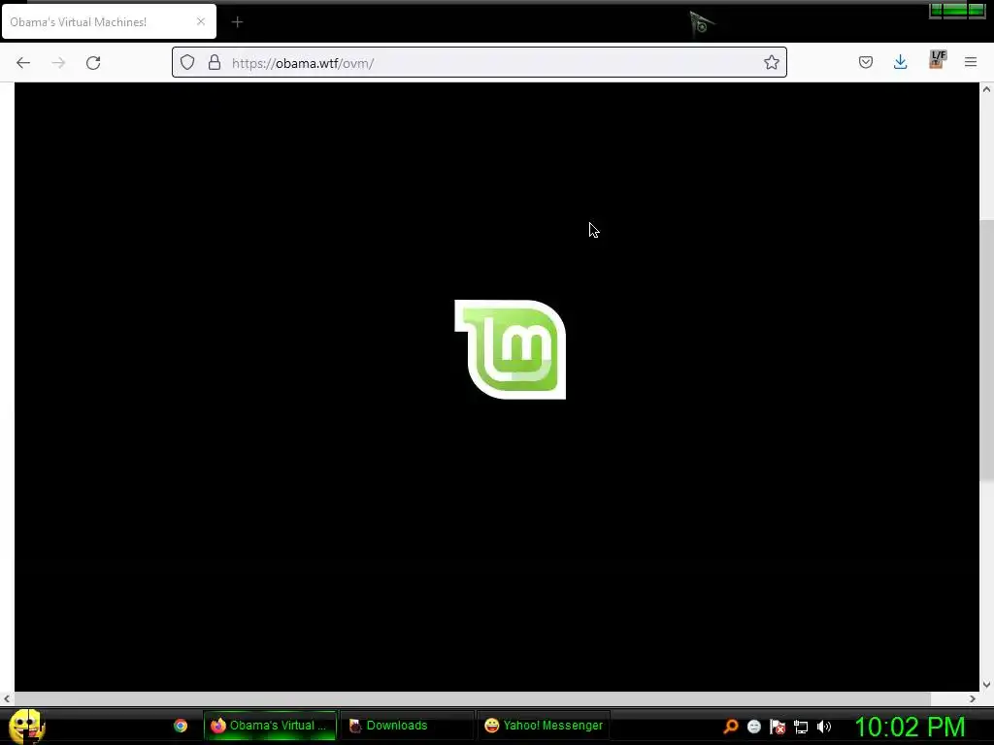Click the smiley face tray icon
The image size is (994, 745).
pos(753,727)
